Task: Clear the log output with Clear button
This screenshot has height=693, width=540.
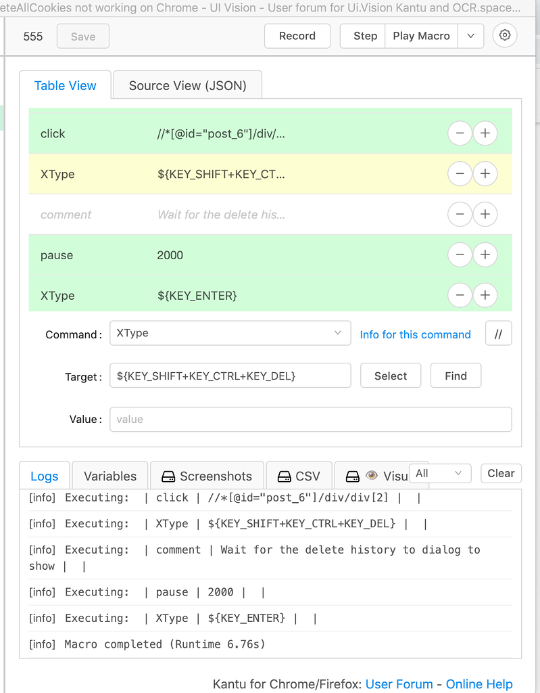Action: coord(501,473)
